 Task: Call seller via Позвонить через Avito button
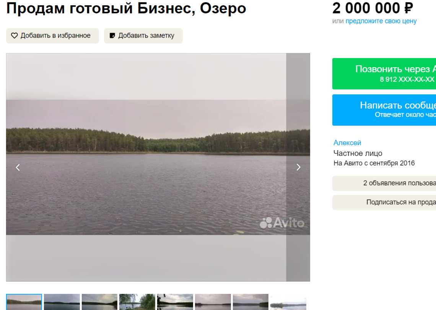pyautogui.click(x=384, y=74)
